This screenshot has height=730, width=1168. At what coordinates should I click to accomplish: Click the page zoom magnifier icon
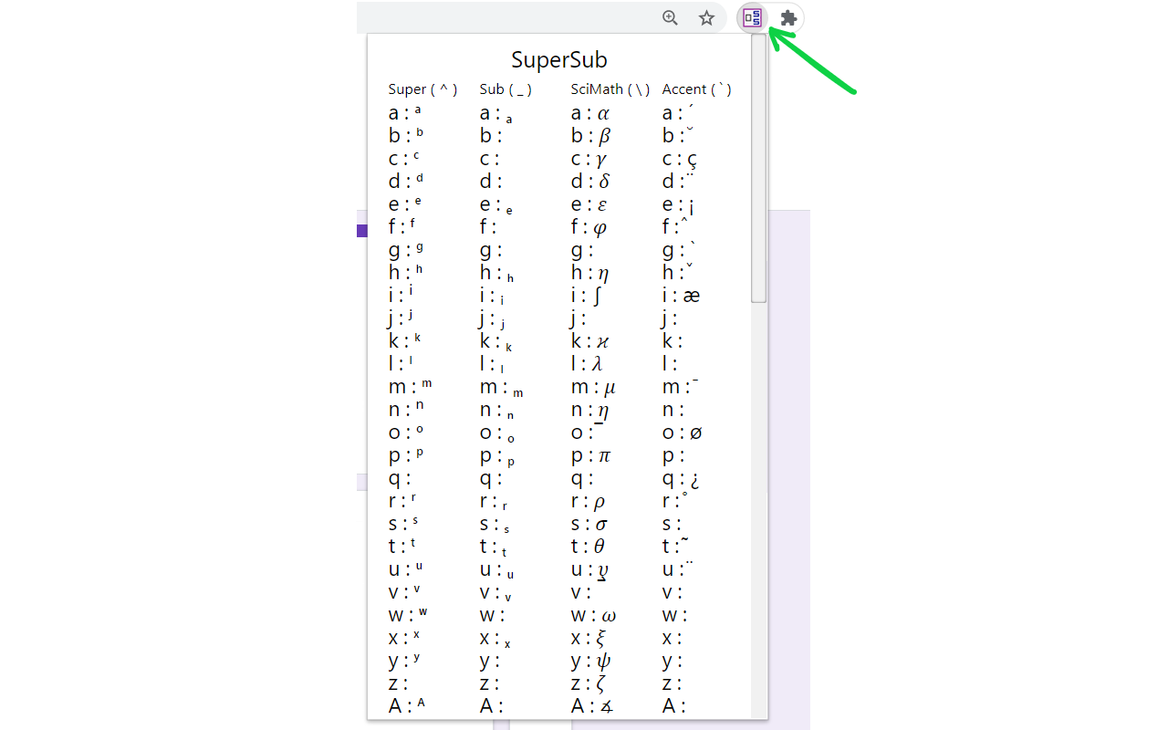[670, 17]
